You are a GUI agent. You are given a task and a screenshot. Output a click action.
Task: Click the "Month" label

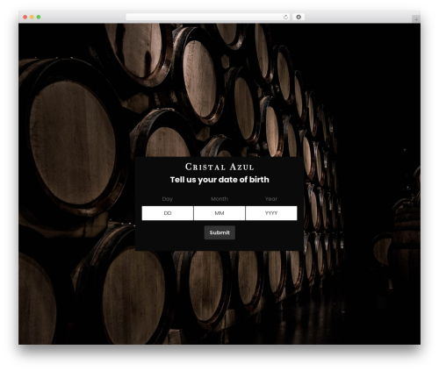pyautogui.click(x=219, y=199)
